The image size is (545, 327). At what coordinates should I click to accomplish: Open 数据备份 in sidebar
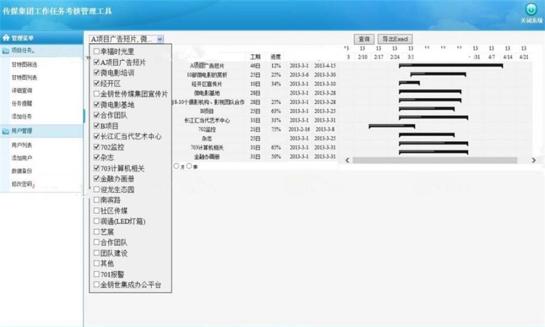point(22,171)
